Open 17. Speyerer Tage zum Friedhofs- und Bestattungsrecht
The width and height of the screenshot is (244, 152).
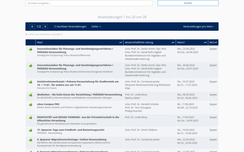pos(71,130)
